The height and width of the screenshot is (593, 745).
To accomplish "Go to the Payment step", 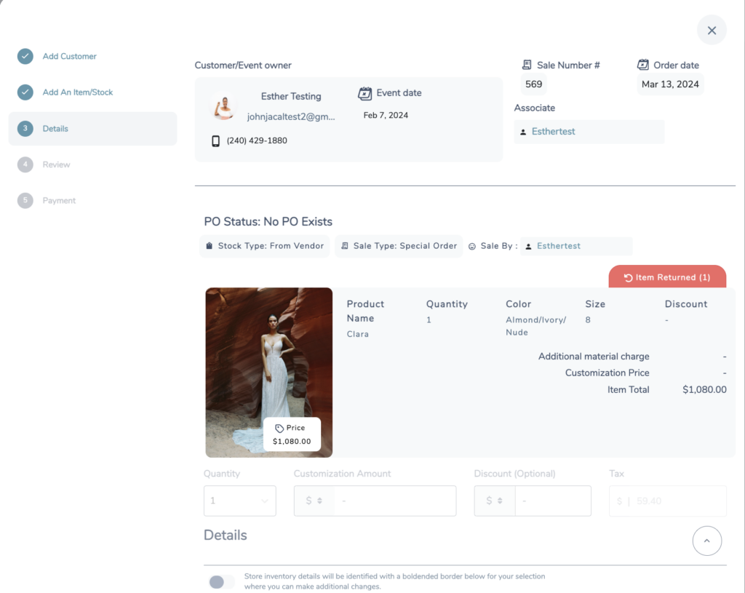I will pos(59,201).
